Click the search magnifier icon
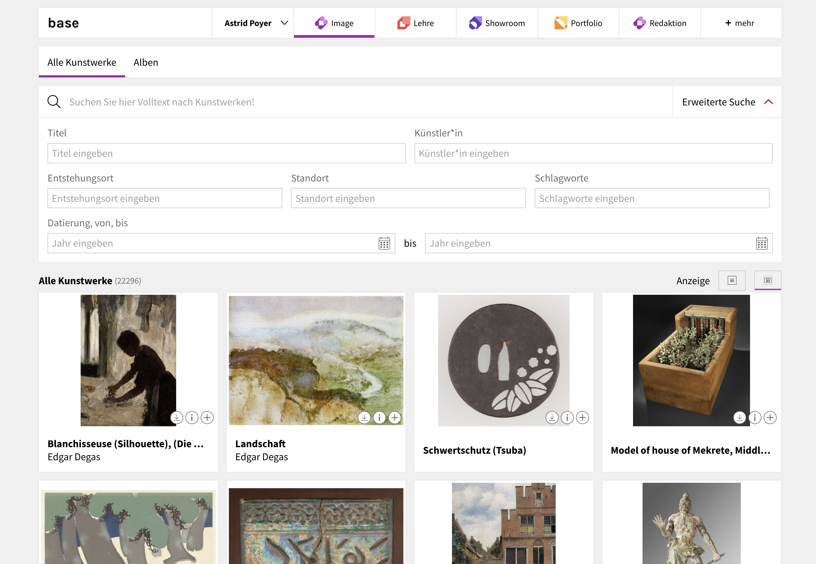 tap(54, 102)
